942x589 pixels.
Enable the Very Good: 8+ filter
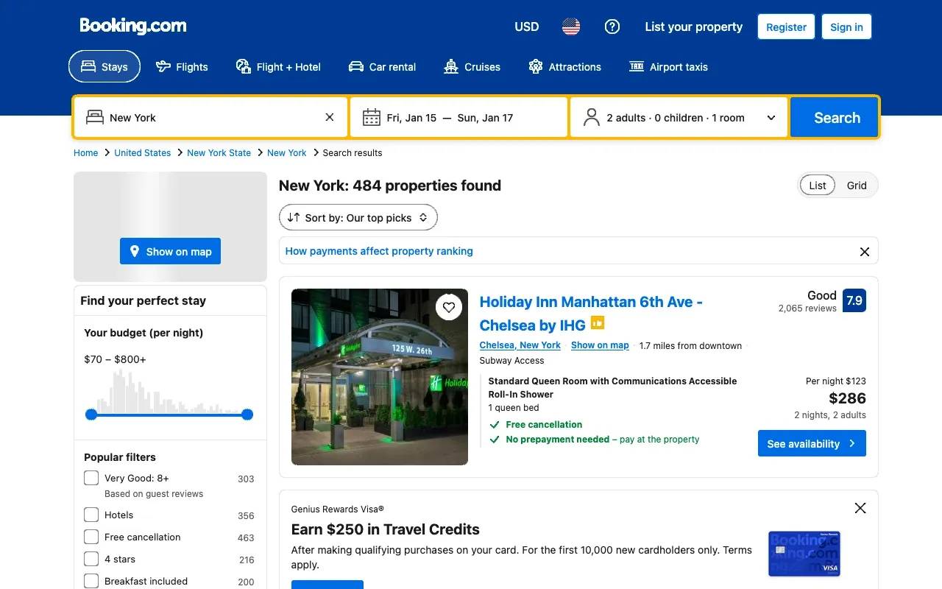point(91,478)
